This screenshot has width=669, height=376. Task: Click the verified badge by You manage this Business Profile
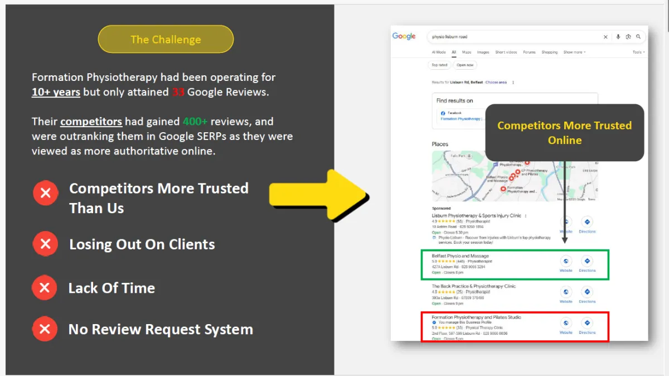[x=434, y=322]
